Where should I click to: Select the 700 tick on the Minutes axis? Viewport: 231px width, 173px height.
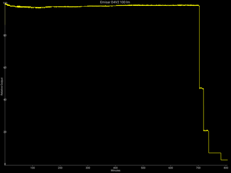[198, 168]
